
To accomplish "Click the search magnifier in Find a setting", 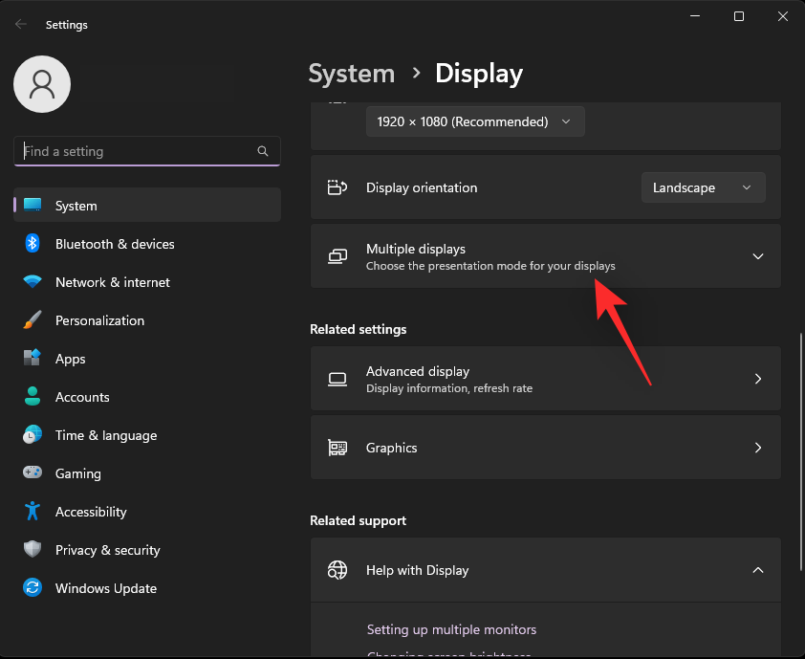I will click(263, 151).
